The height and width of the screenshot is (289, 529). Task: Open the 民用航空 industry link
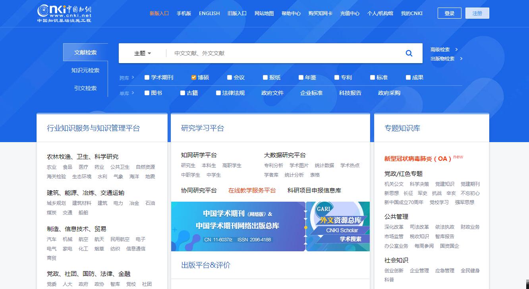[x=120, y=239]
